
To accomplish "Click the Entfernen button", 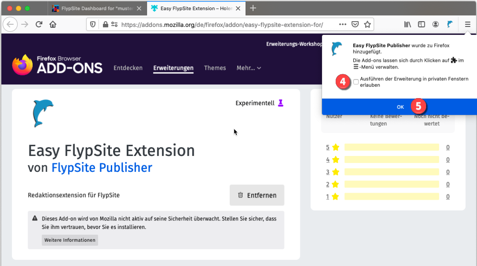I will (x=257, y=195).
